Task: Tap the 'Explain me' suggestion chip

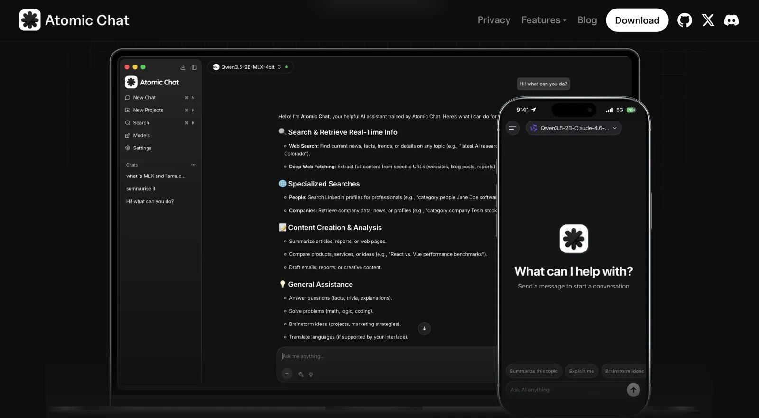Action: pos(582,371)
